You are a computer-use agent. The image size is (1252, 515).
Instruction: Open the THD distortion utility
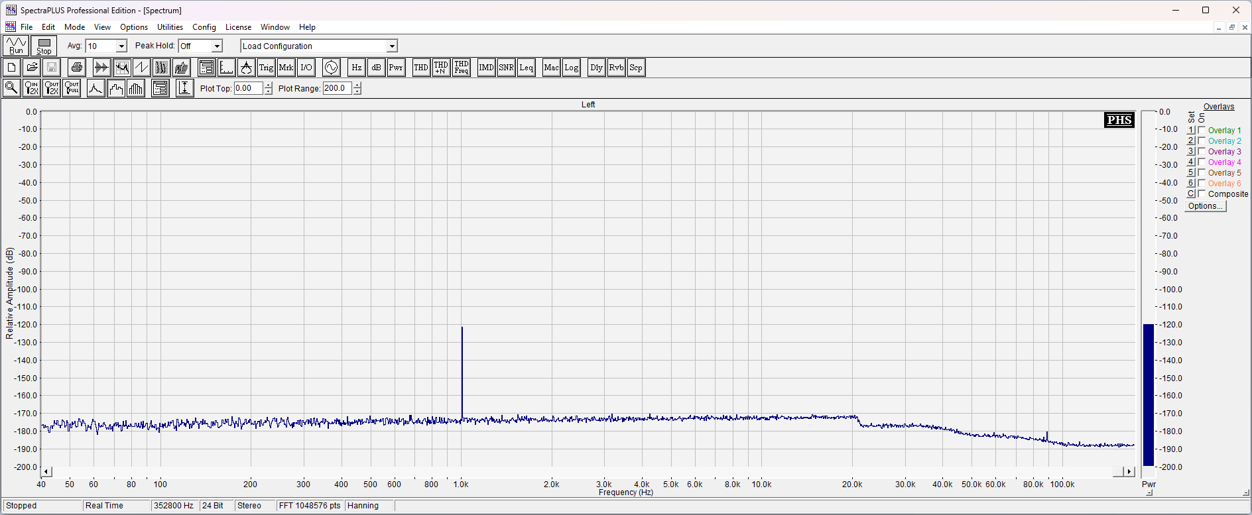[421, 68]
